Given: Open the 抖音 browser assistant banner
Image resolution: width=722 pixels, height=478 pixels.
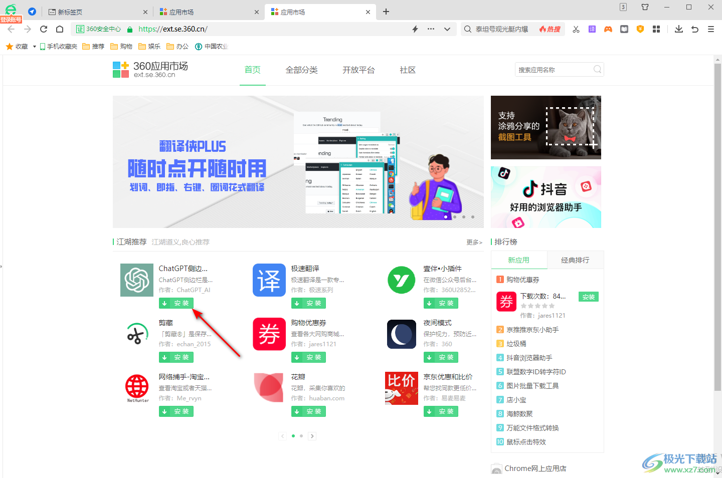Looking at the screenshot, I should 546,197.
